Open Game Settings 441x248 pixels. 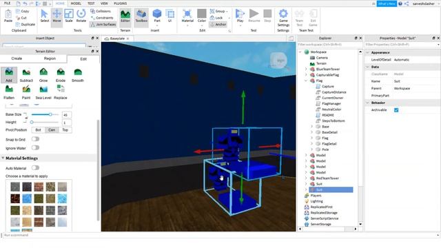(283, 17)
